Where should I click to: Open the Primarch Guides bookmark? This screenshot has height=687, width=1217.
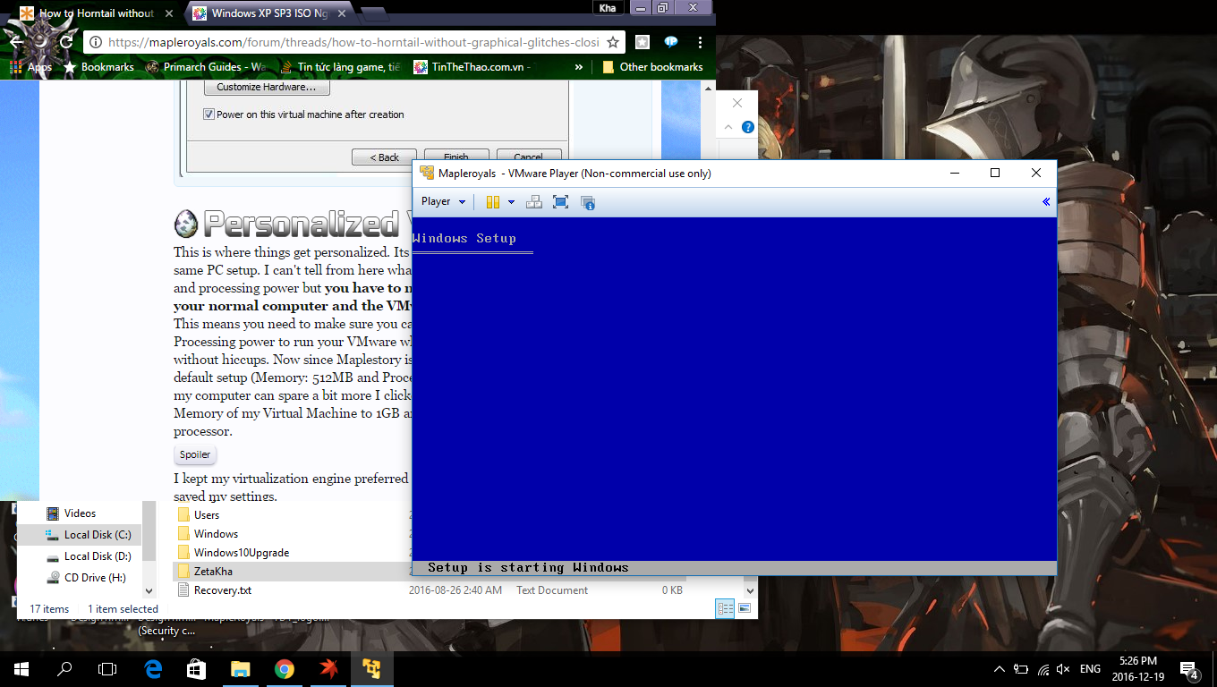pyautogui.click(x=206, y=67)
